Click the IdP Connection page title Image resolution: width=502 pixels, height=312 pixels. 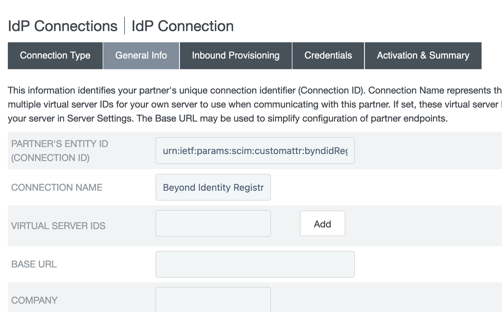tap(182, 26)
